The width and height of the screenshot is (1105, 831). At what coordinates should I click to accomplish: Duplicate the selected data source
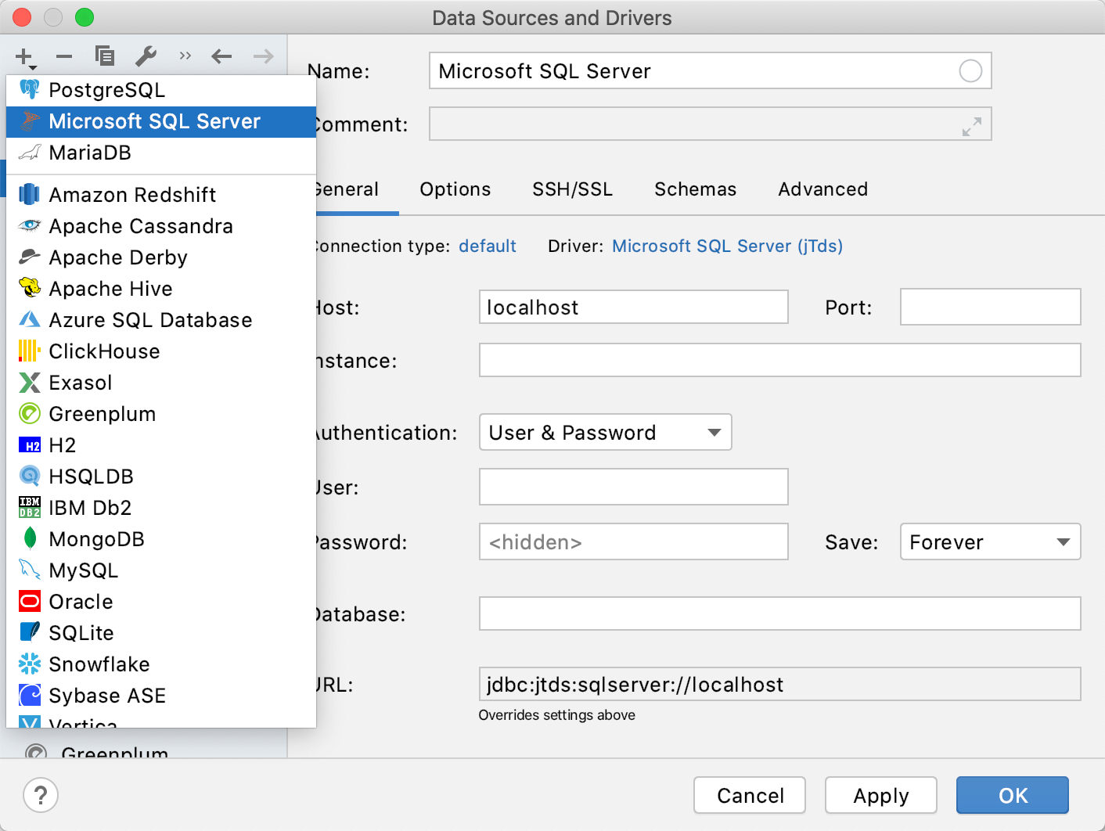[x=105, y=56]
